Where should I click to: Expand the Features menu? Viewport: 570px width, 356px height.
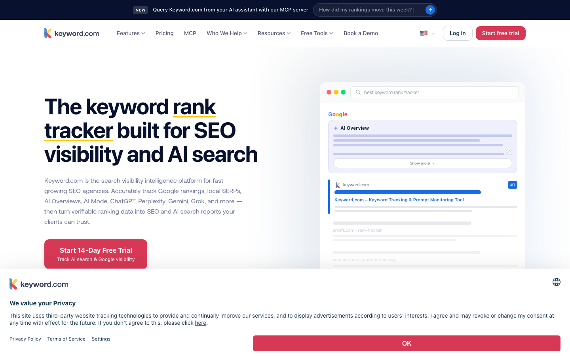(x=131, y=33)
